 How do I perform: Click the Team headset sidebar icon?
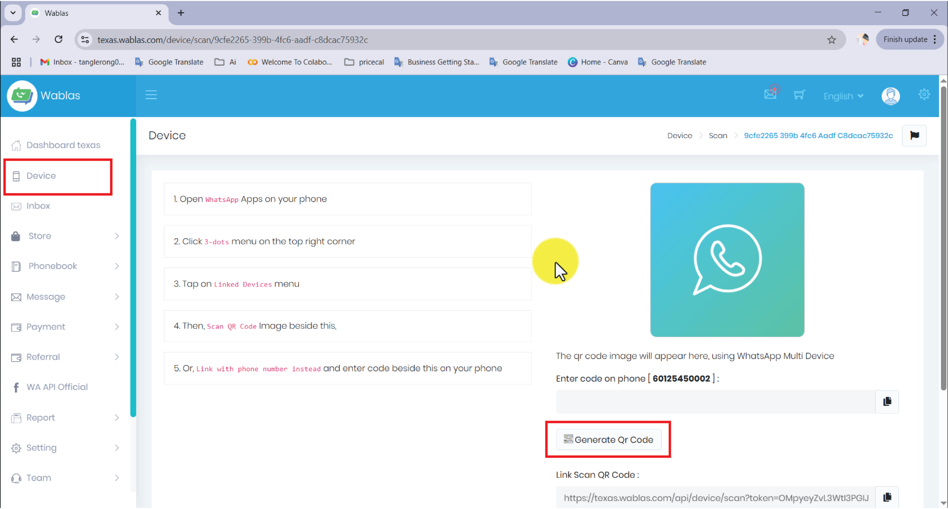16,479
